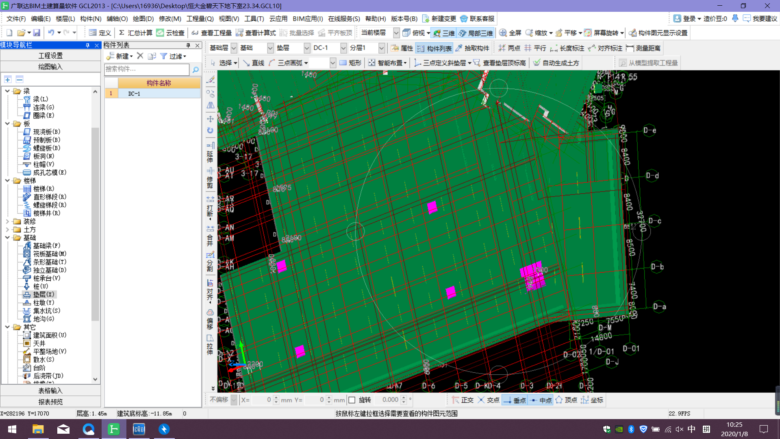
Task: Open the 视图(V) menu
Action: coord(229,19)
